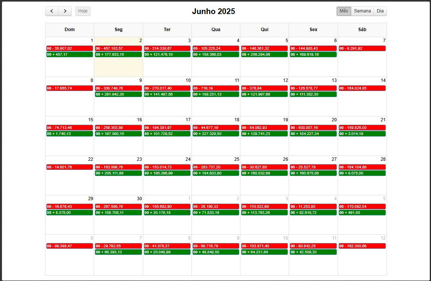Select green event + 256.294,06 on June 5

point(264,55)
